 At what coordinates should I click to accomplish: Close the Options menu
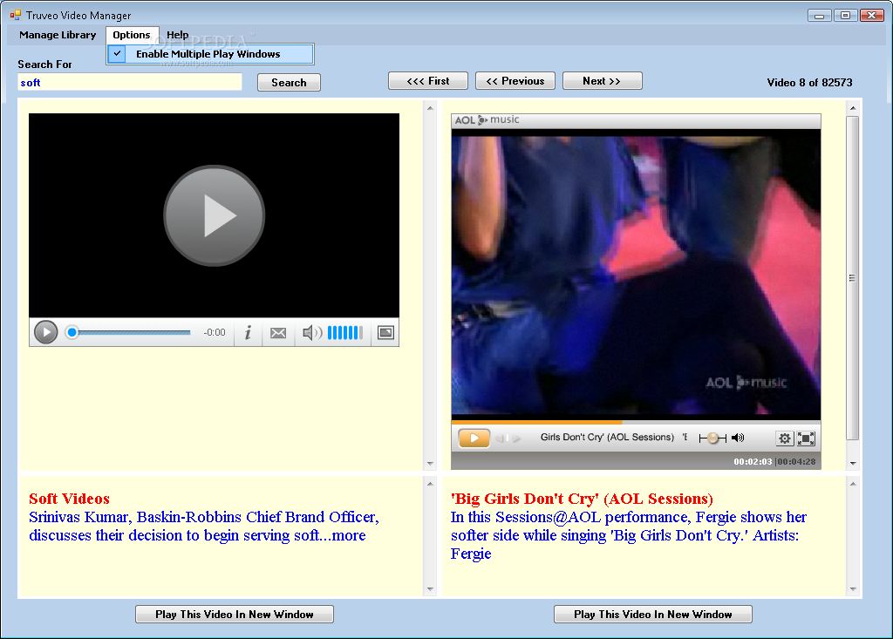click(x=132, y=35)
